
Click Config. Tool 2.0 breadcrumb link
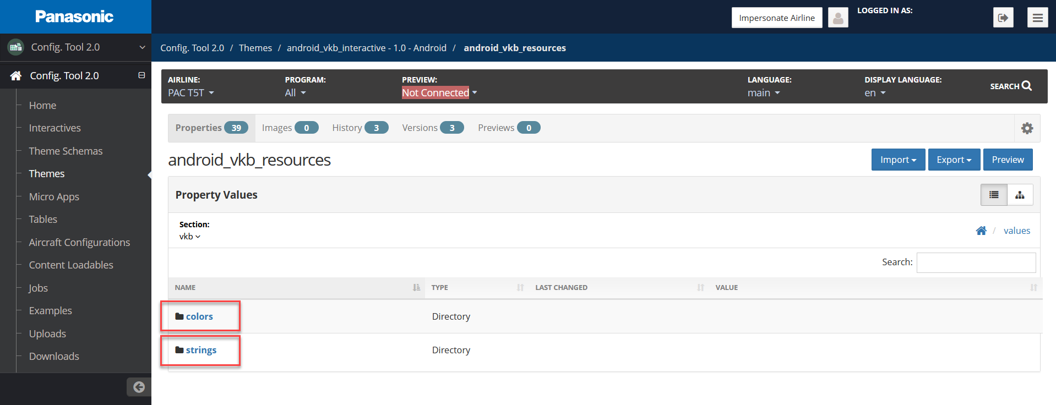[192, 48]
